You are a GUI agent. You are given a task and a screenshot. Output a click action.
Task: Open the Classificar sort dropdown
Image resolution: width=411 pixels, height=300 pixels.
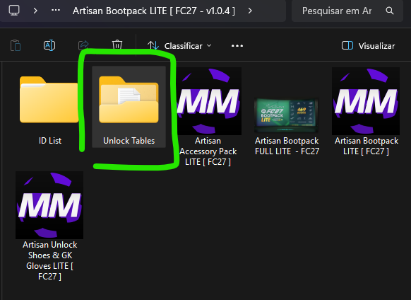coord(179,46)
